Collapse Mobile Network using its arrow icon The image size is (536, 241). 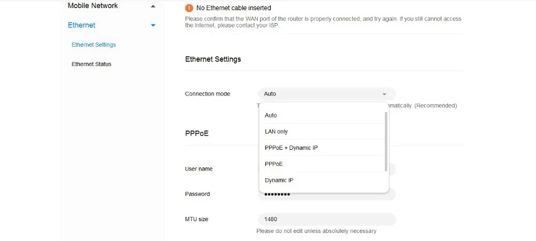153,6
